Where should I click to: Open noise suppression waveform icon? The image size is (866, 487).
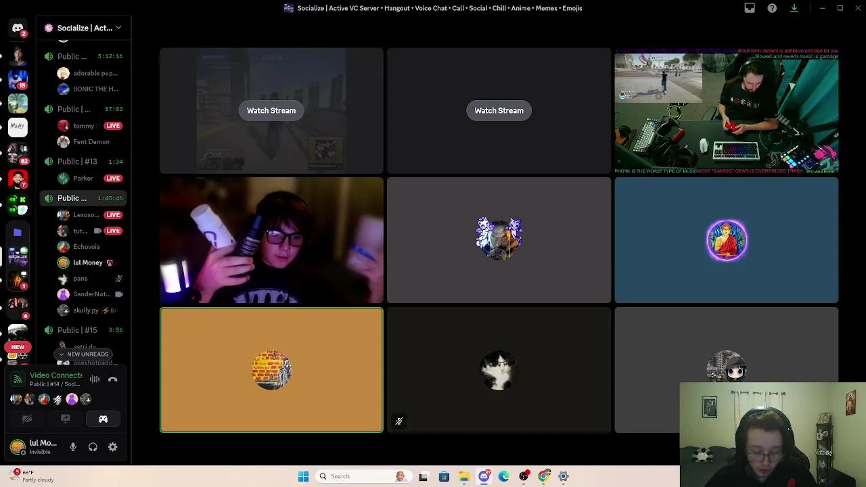pyautogui.click(x=95, y=379)
